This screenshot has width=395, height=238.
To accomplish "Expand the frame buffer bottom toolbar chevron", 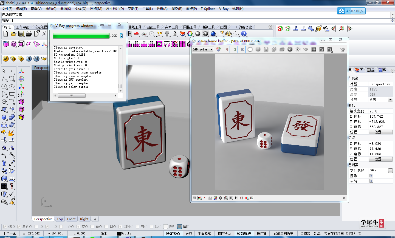I will tap(344, 198).
